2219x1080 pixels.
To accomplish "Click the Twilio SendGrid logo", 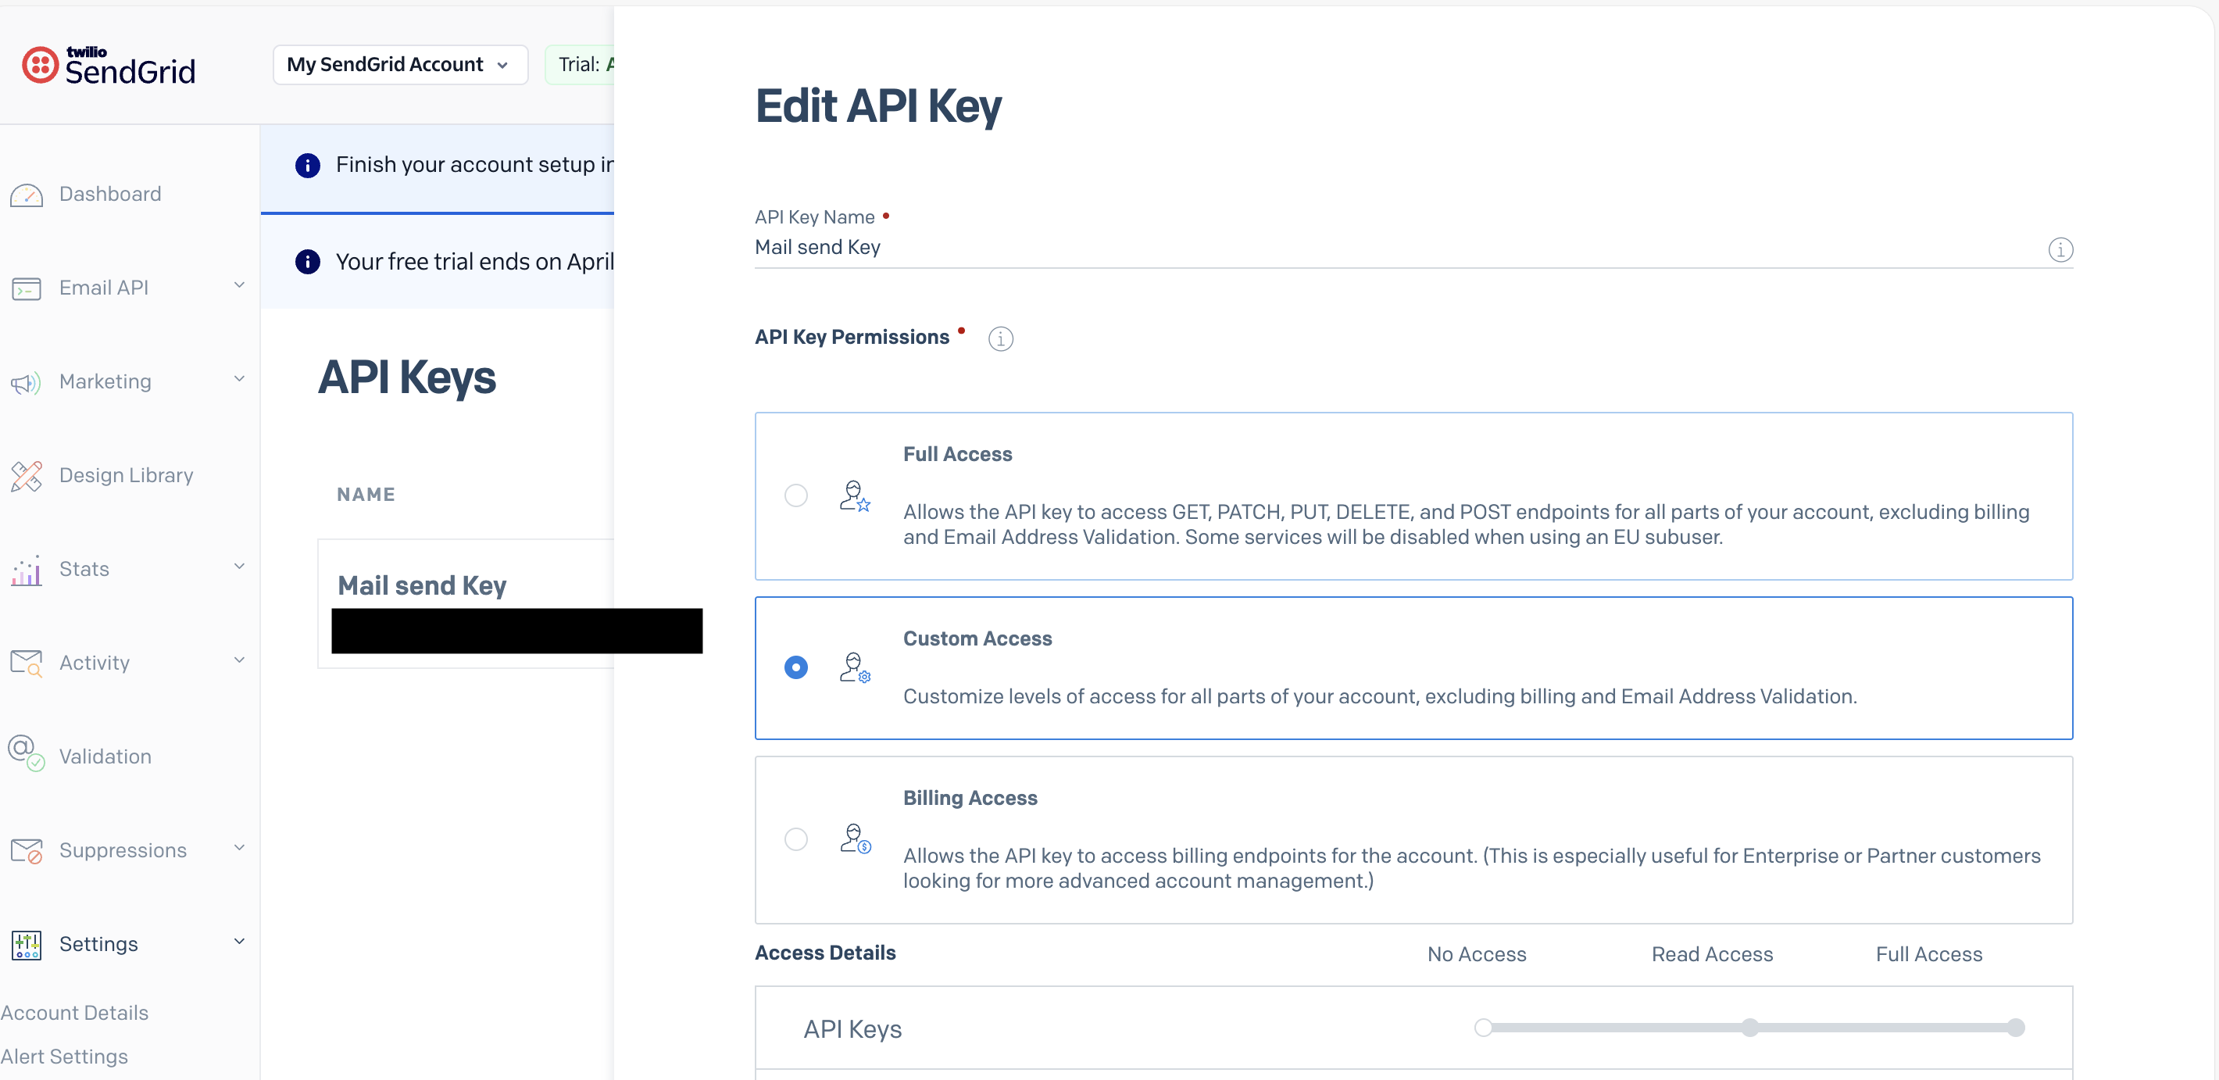I will point(109,66).
